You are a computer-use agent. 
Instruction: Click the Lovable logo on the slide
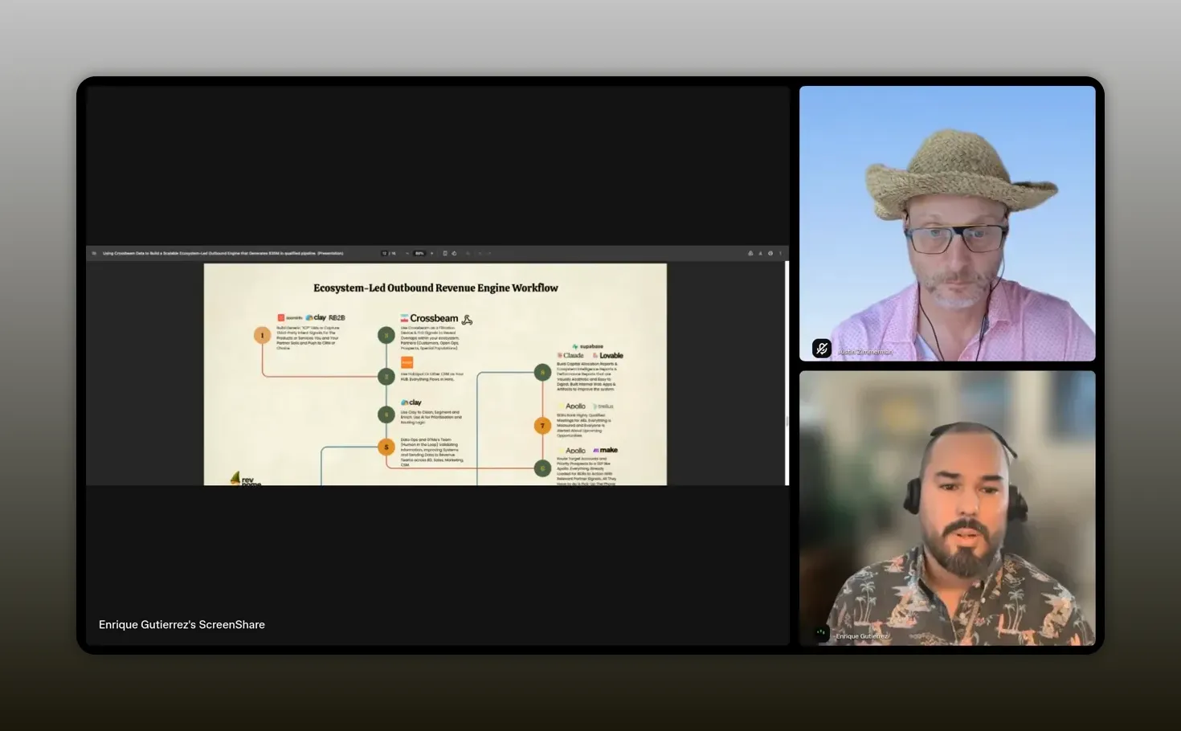pyautogui.click(x=607, y=355)
